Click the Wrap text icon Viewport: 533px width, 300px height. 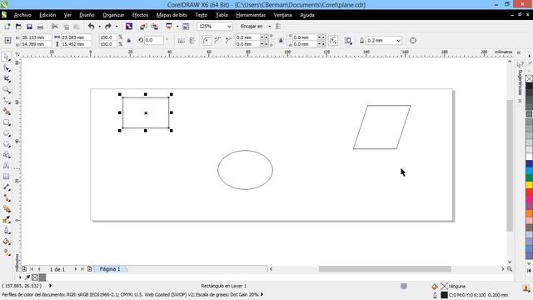(x=348, y=41)
